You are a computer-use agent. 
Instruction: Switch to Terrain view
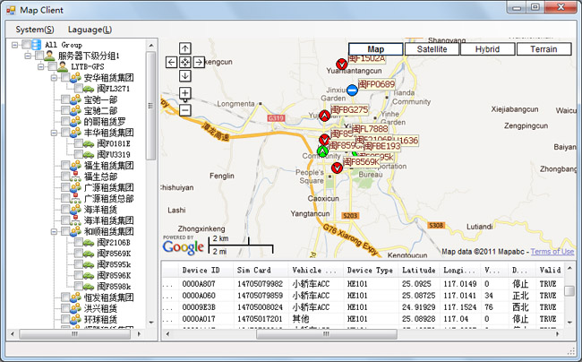543,49
